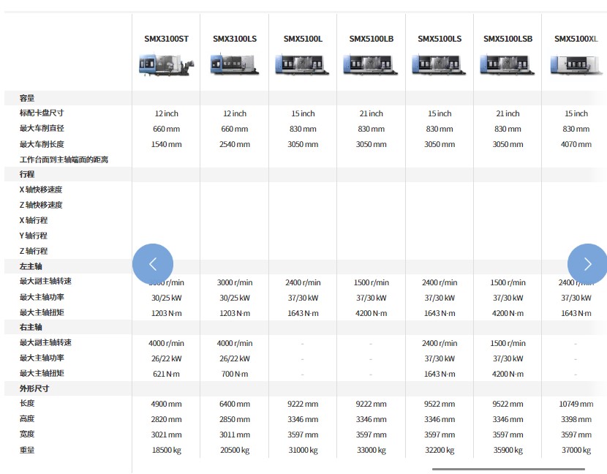Click the Z 轴行程 row label
This screenshot has height=474, width=607.
pos(34,251)
